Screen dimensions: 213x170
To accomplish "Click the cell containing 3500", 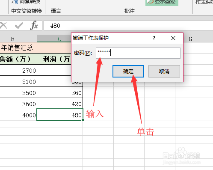I will pyautogui.click(x=18, y=92).
